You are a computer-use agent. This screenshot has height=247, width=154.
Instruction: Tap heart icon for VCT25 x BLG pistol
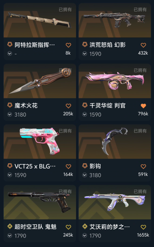pyautogui.click(x=68, y=166)
